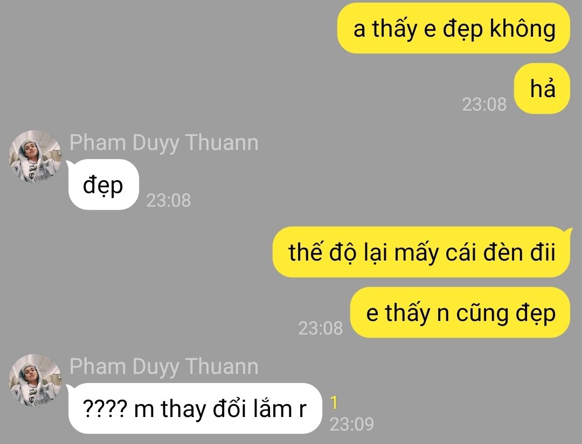Tap the first Pham Duyy Thuann avatar

click(x=35, y=156)
